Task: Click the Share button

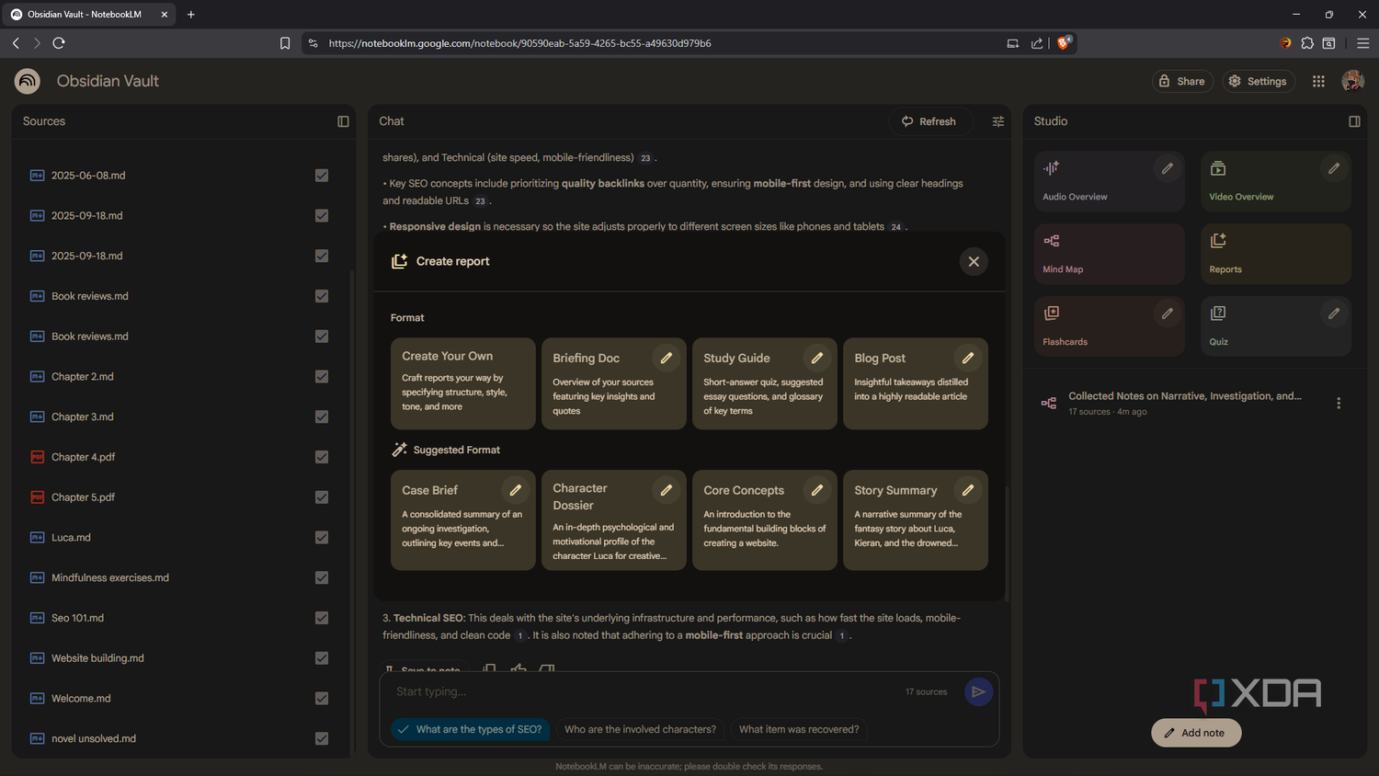Action: tap(1182, 81)
